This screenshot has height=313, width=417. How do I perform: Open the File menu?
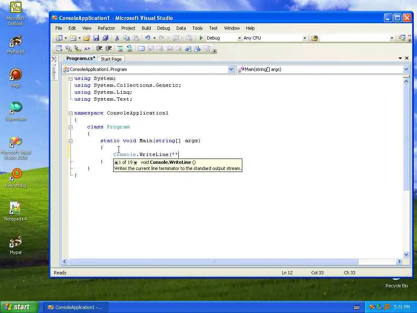(x=59, y=28)
